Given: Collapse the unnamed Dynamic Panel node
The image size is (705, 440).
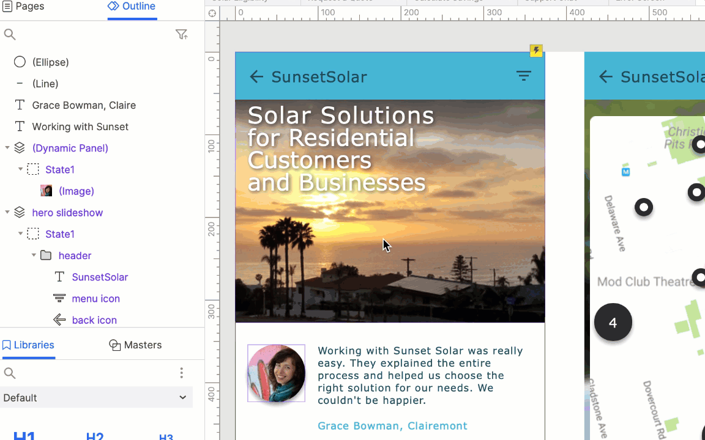Looking at the screenshot, I should 7,148.
